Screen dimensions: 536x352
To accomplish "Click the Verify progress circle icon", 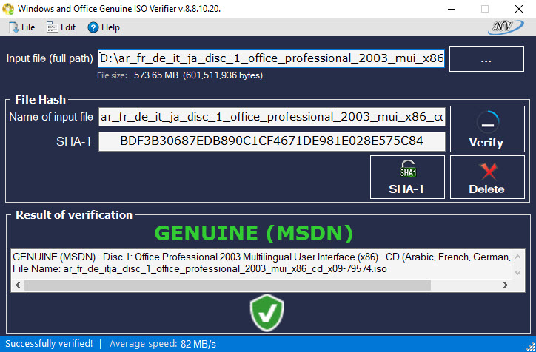I will 488,123.
